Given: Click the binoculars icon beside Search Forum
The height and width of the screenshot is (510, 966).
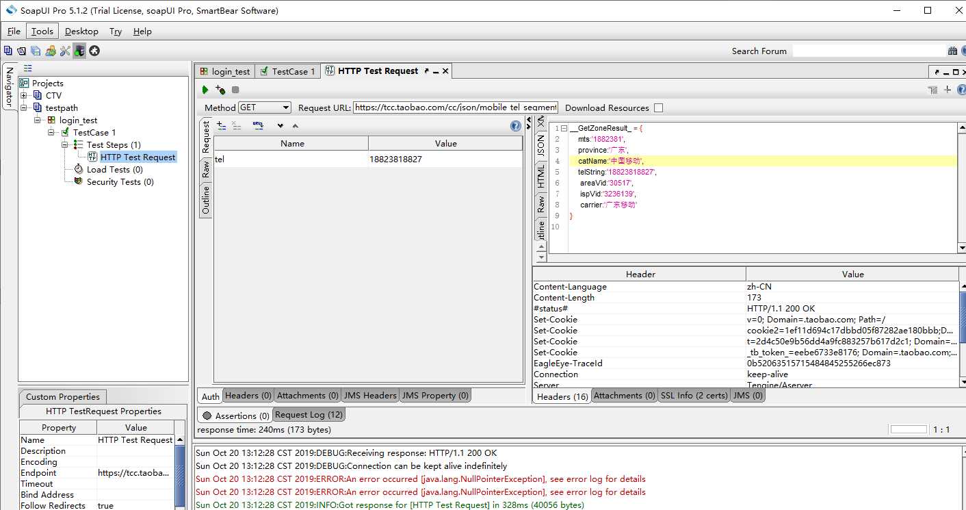Looking at the screenshot, I should tap(953, 51).
